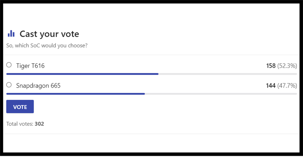
Task: Click the word "vote" in the poll heading
Action: click(x=70, y=34)
